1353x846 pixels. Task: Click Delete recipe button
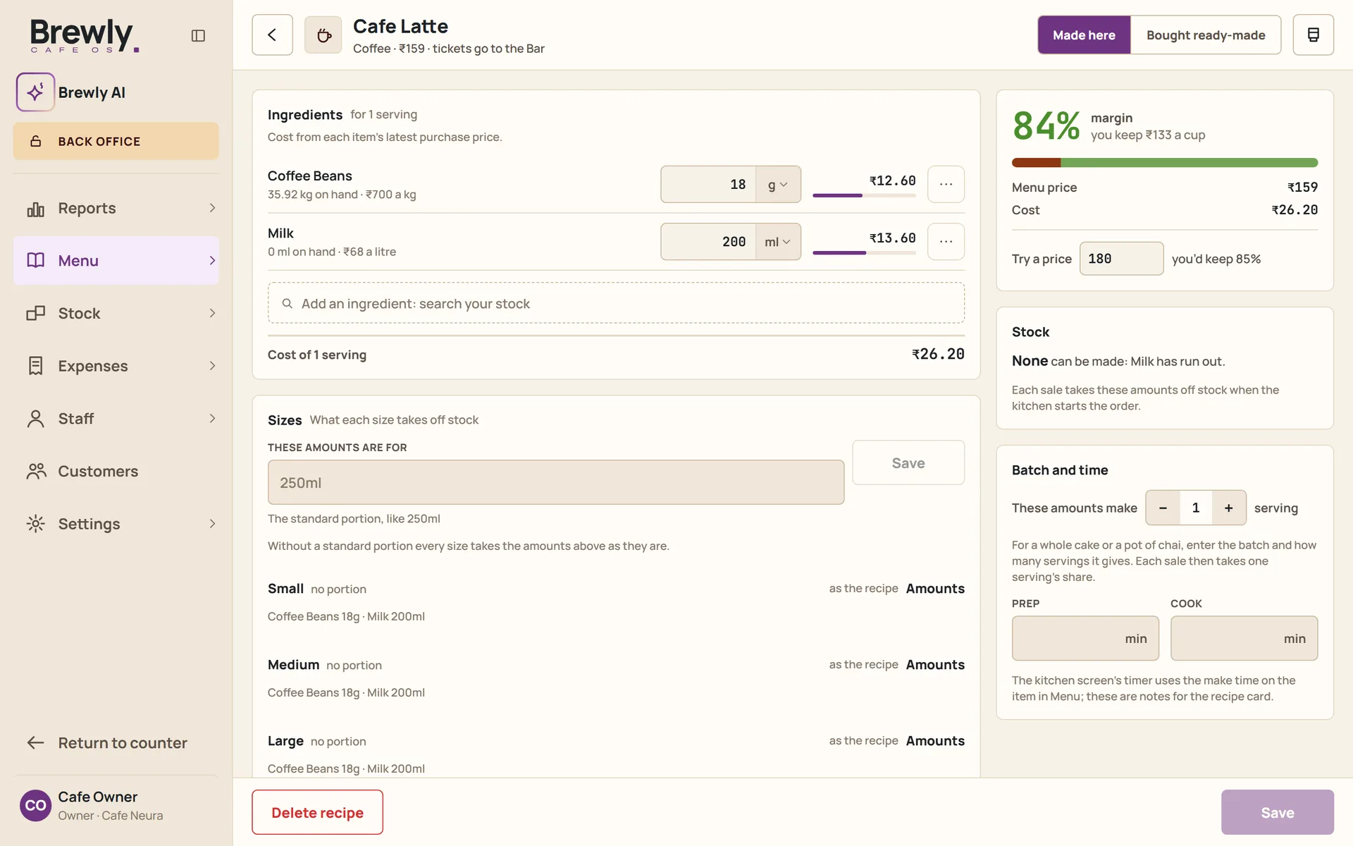coord(317,812)
